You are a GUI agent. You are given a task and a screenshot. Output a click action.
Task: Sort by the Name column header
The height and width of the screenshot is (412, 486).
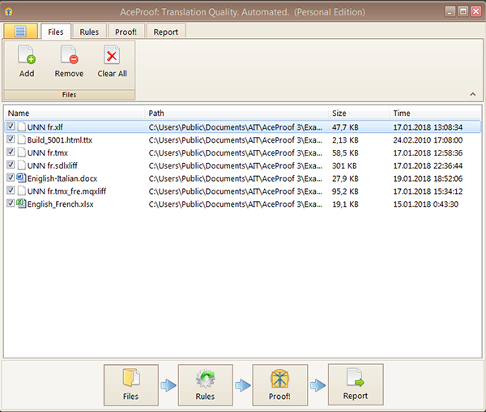point(75,113)
